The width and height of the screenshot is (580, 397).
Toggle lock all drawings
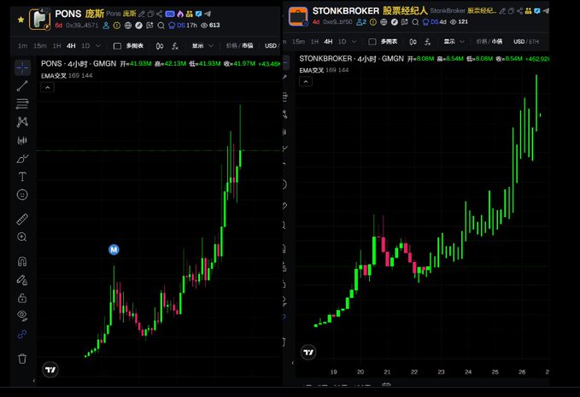point(22,298)
